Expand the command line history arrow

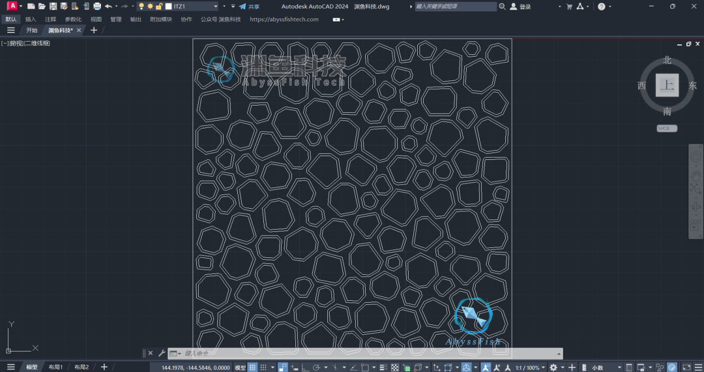[x=559, y=354]
